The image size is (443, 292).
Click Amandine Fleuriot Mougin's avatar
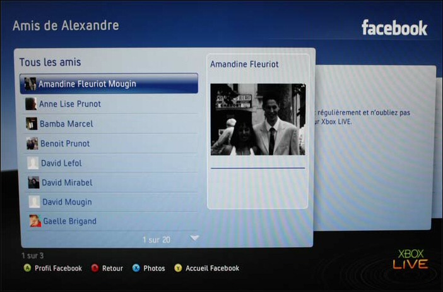click(30, 84)
